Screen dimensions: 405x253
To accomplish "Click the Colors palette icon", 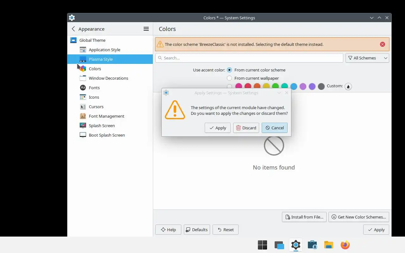I will 83,69.
